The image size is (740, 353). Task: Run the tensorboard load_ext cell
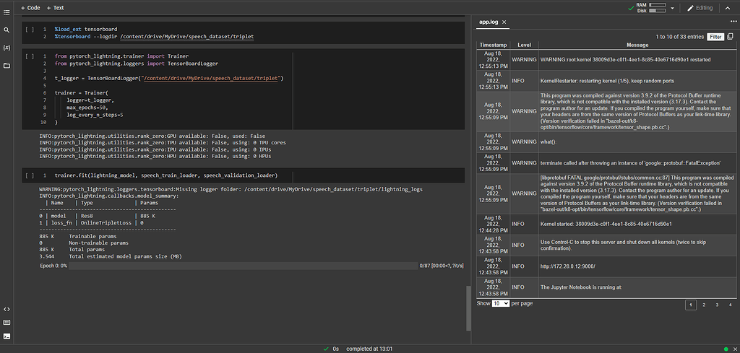(x=30, y=29)
